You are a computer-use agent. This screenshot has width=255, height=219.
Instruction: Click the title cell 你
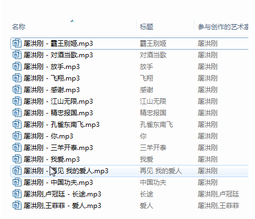coord(143,136)
